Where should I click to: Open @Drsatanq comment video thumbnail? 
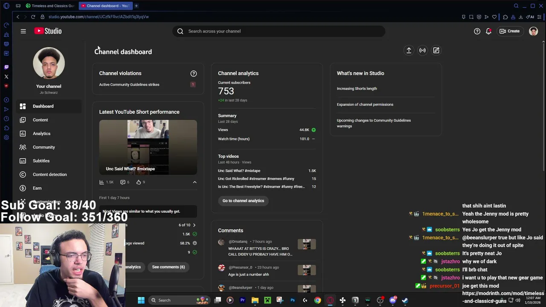307,244
